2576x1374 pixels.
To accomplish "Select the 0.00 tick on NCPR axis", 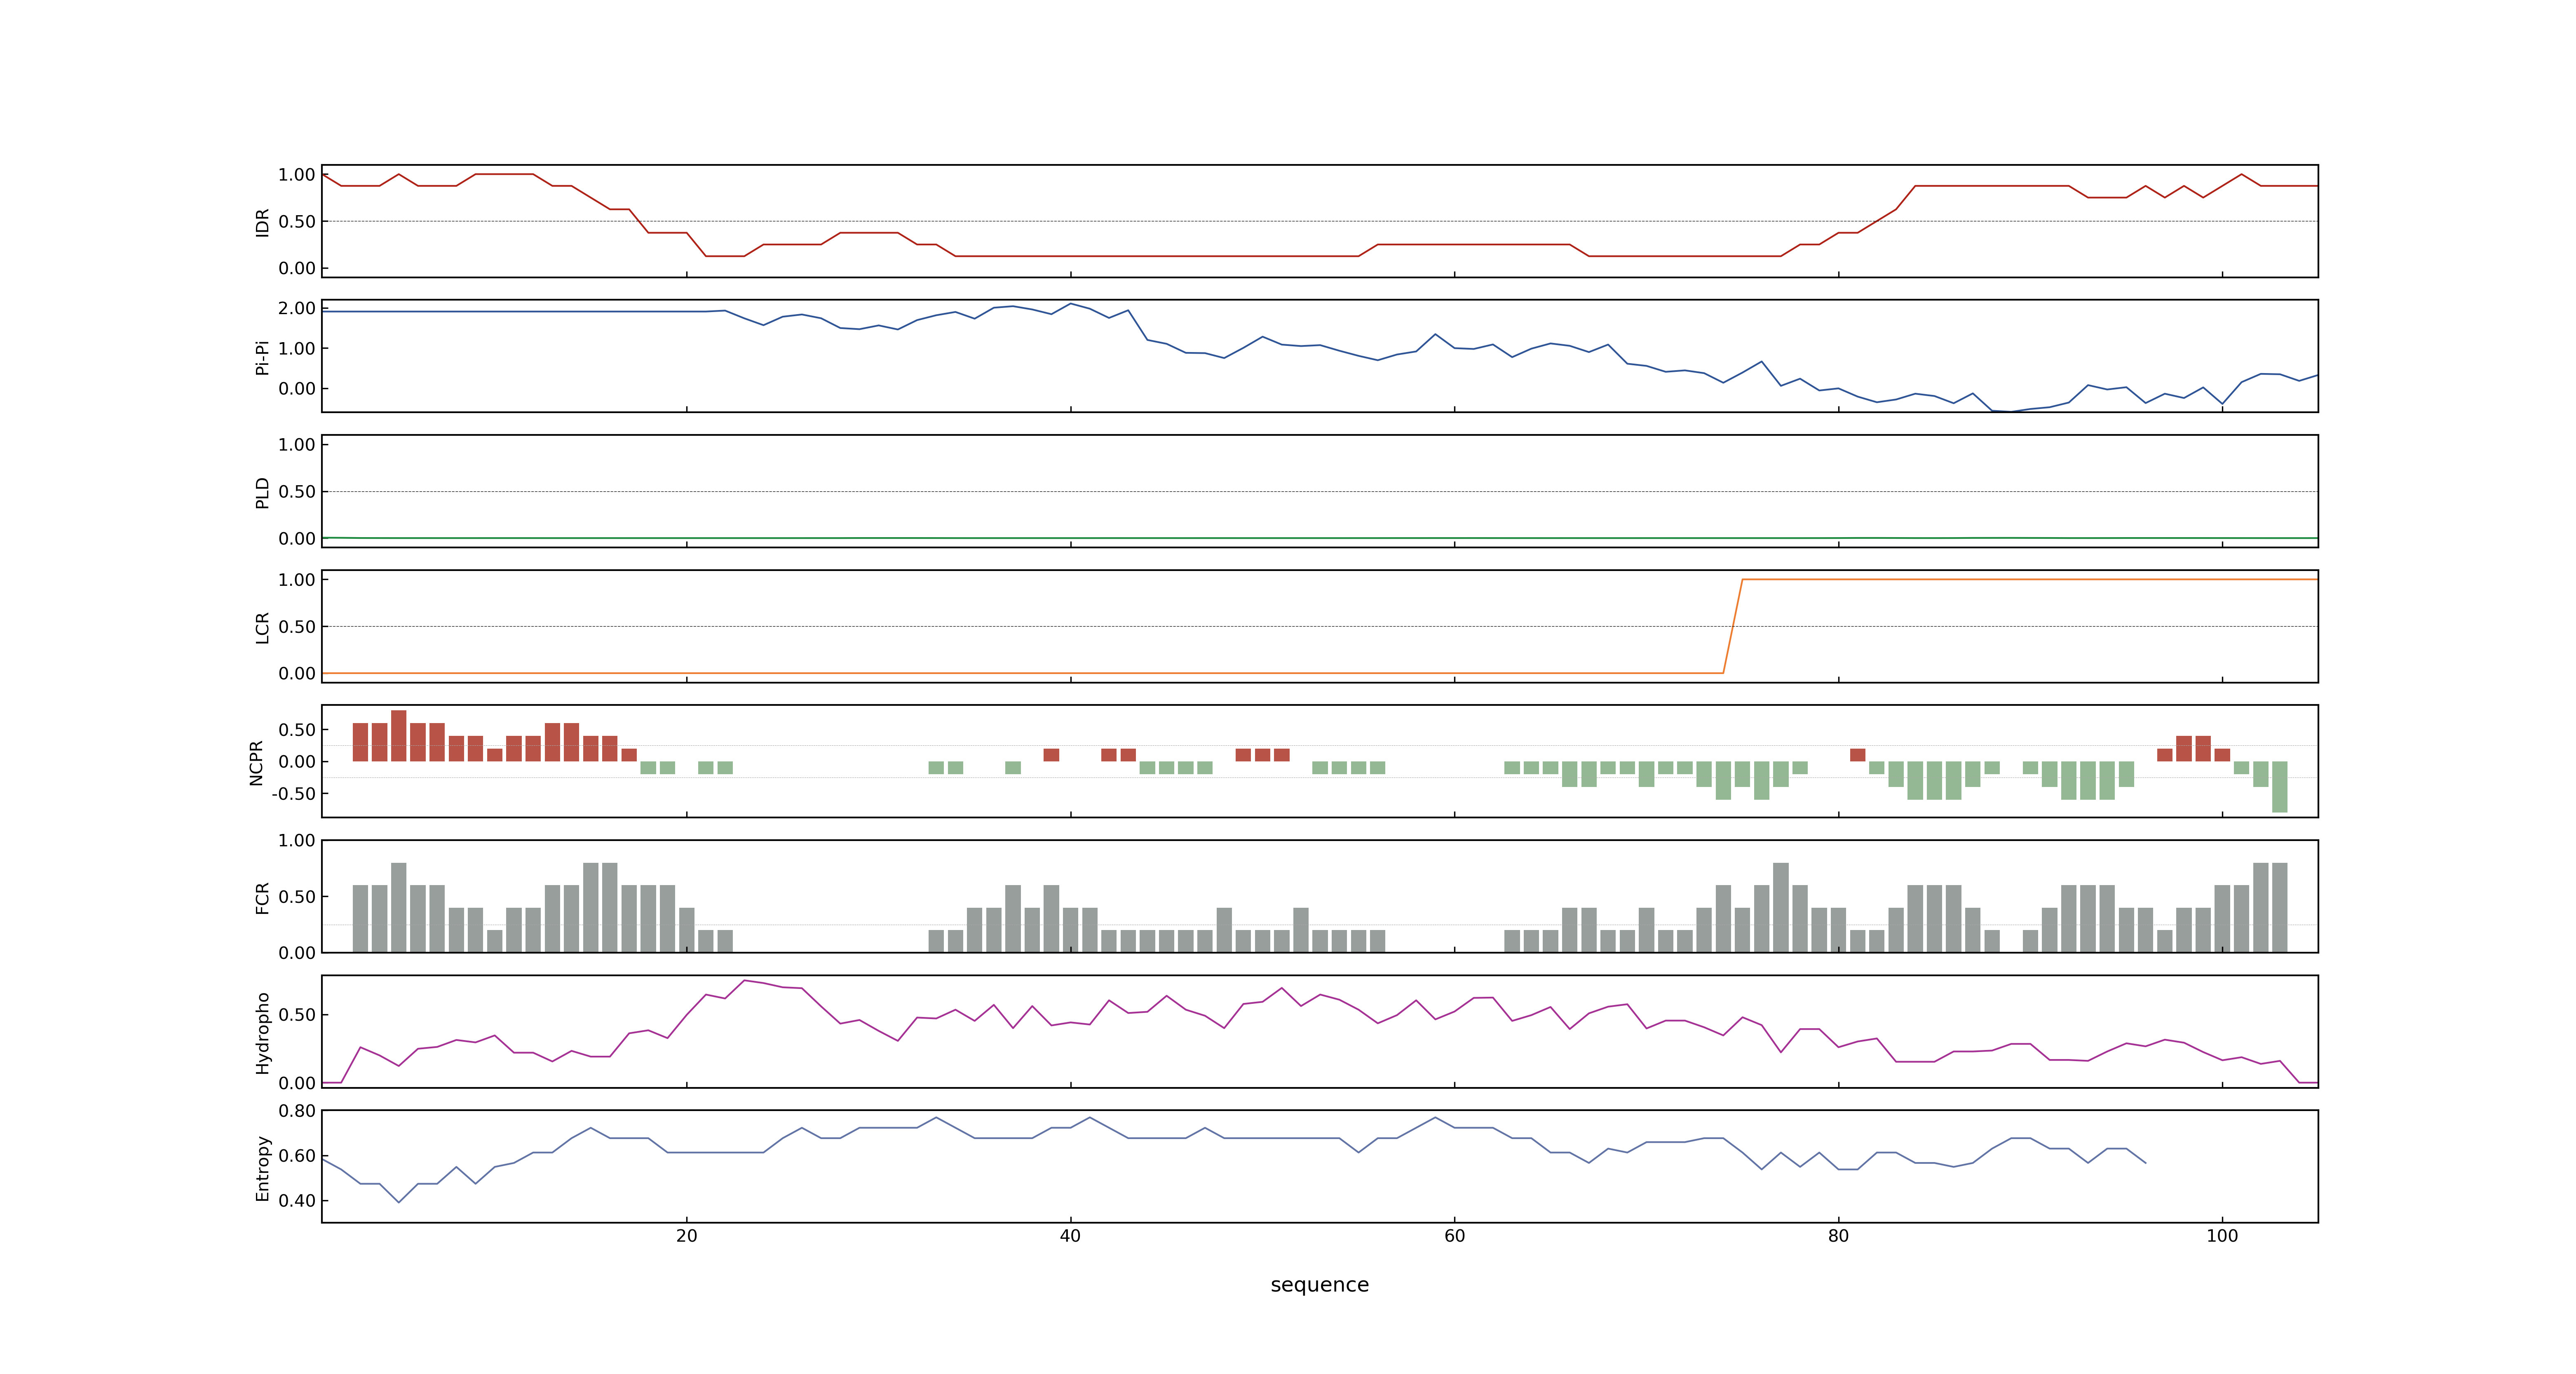I will pos(297,761).
